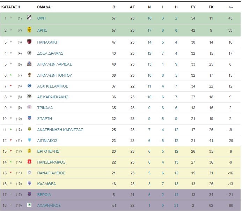Click ΤΡΙΚΑΛΑ draws count 8

tap(163, 108)
